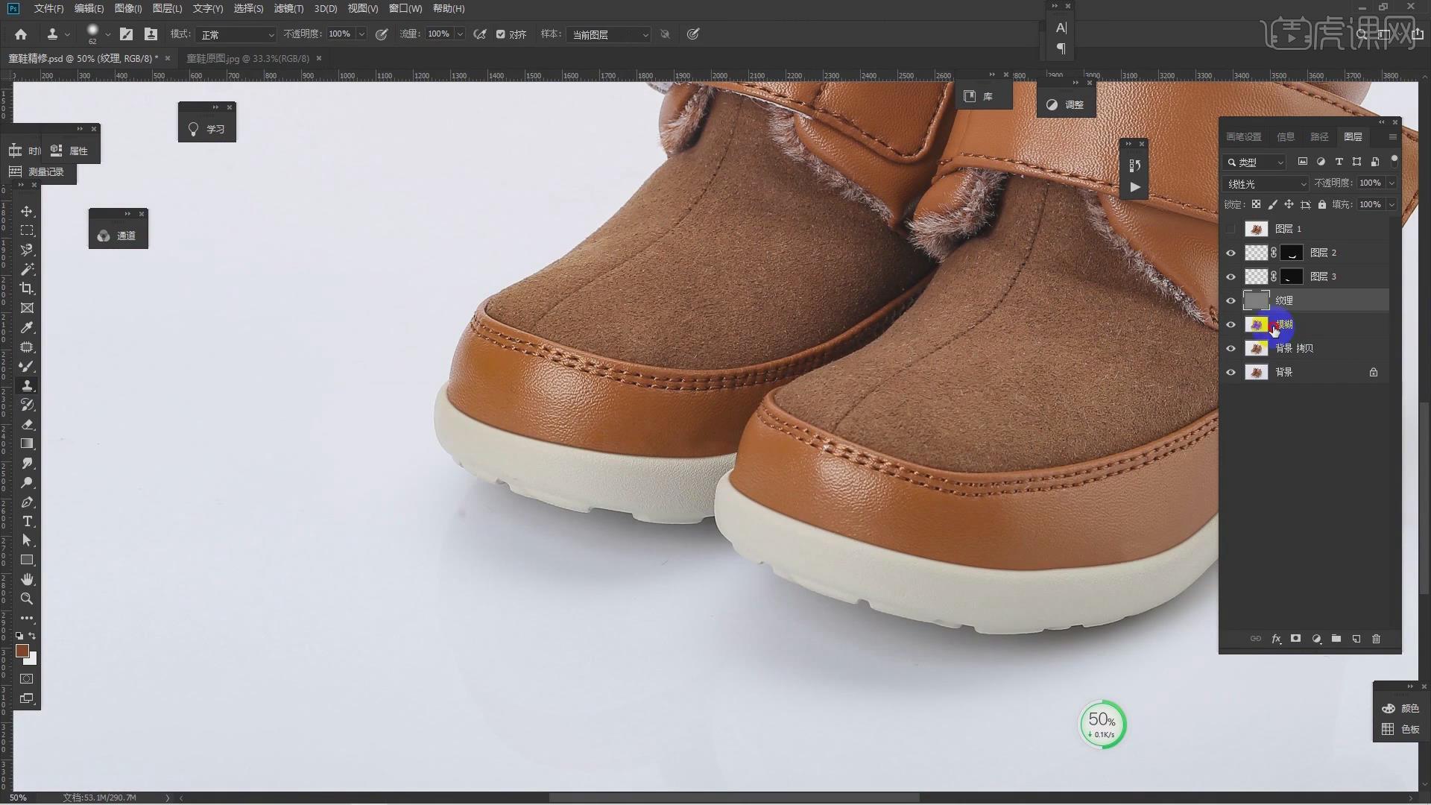Image resolution: width=1431 pixels, height=805 pixels.
Task: Open the flow percentage dropdown
Action: [460, 34]
